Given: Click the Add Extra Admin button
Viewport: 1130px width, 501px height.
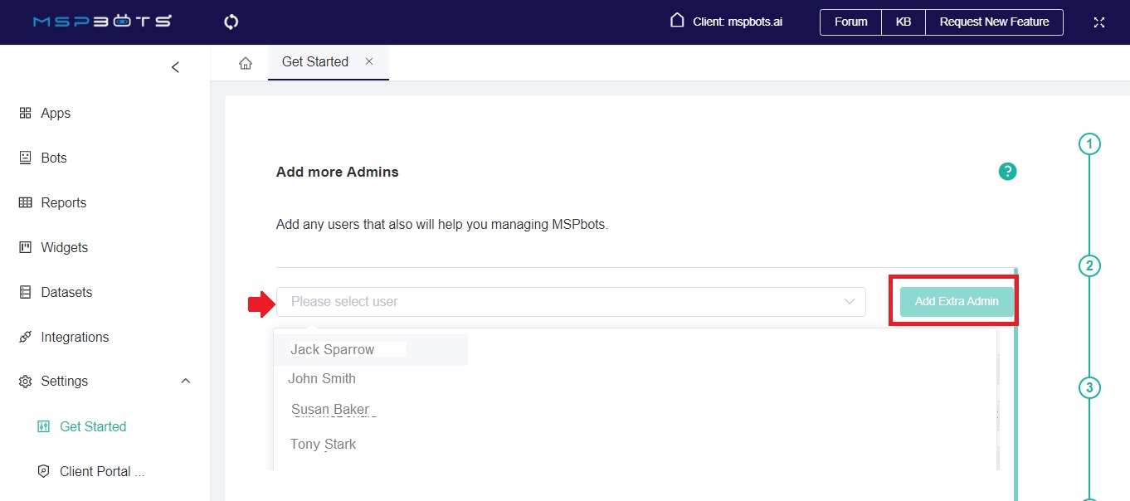Looking at the screenshot, I should pyautogui.click(x=955, y=302).
